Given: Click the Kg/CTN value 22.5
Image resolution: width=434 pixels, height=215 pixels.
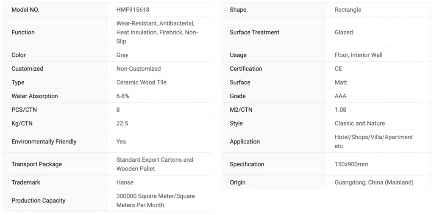Looking at the screenshot, I should 122,123.
